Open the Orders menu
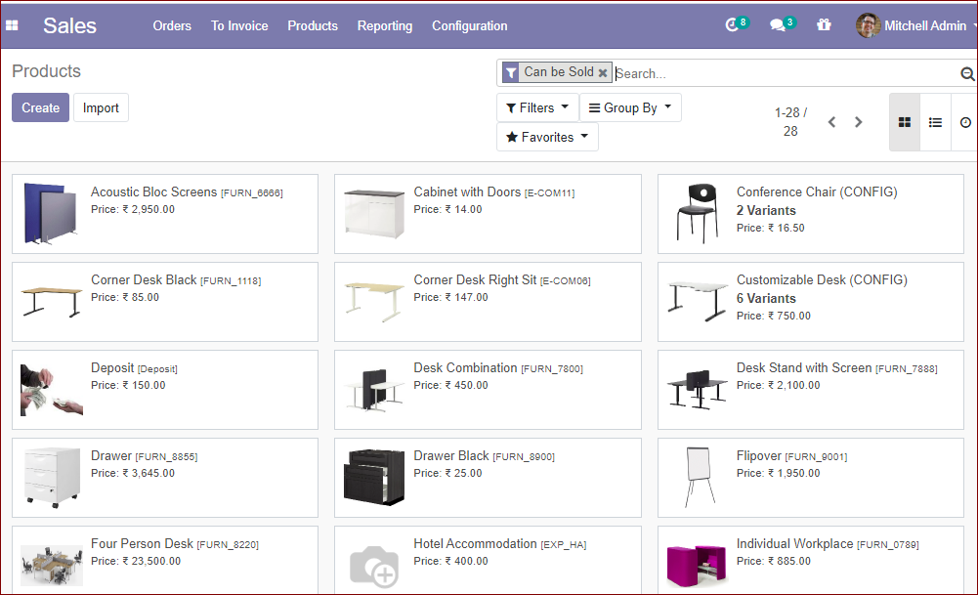This screenshot has width=978, height=595. (x=172, y=25)
